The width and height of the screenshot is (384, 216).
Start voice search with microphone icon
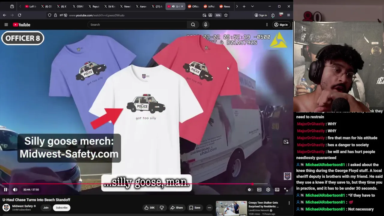pyautogui.click(x=205, y=25)
